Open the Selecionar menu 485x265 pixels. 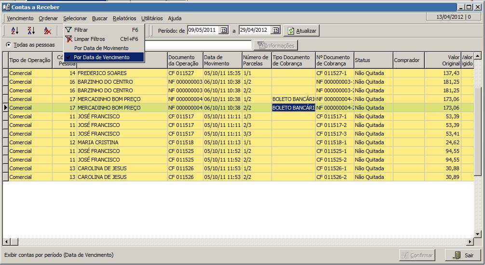pyautogui.click(x=75, y=18)
